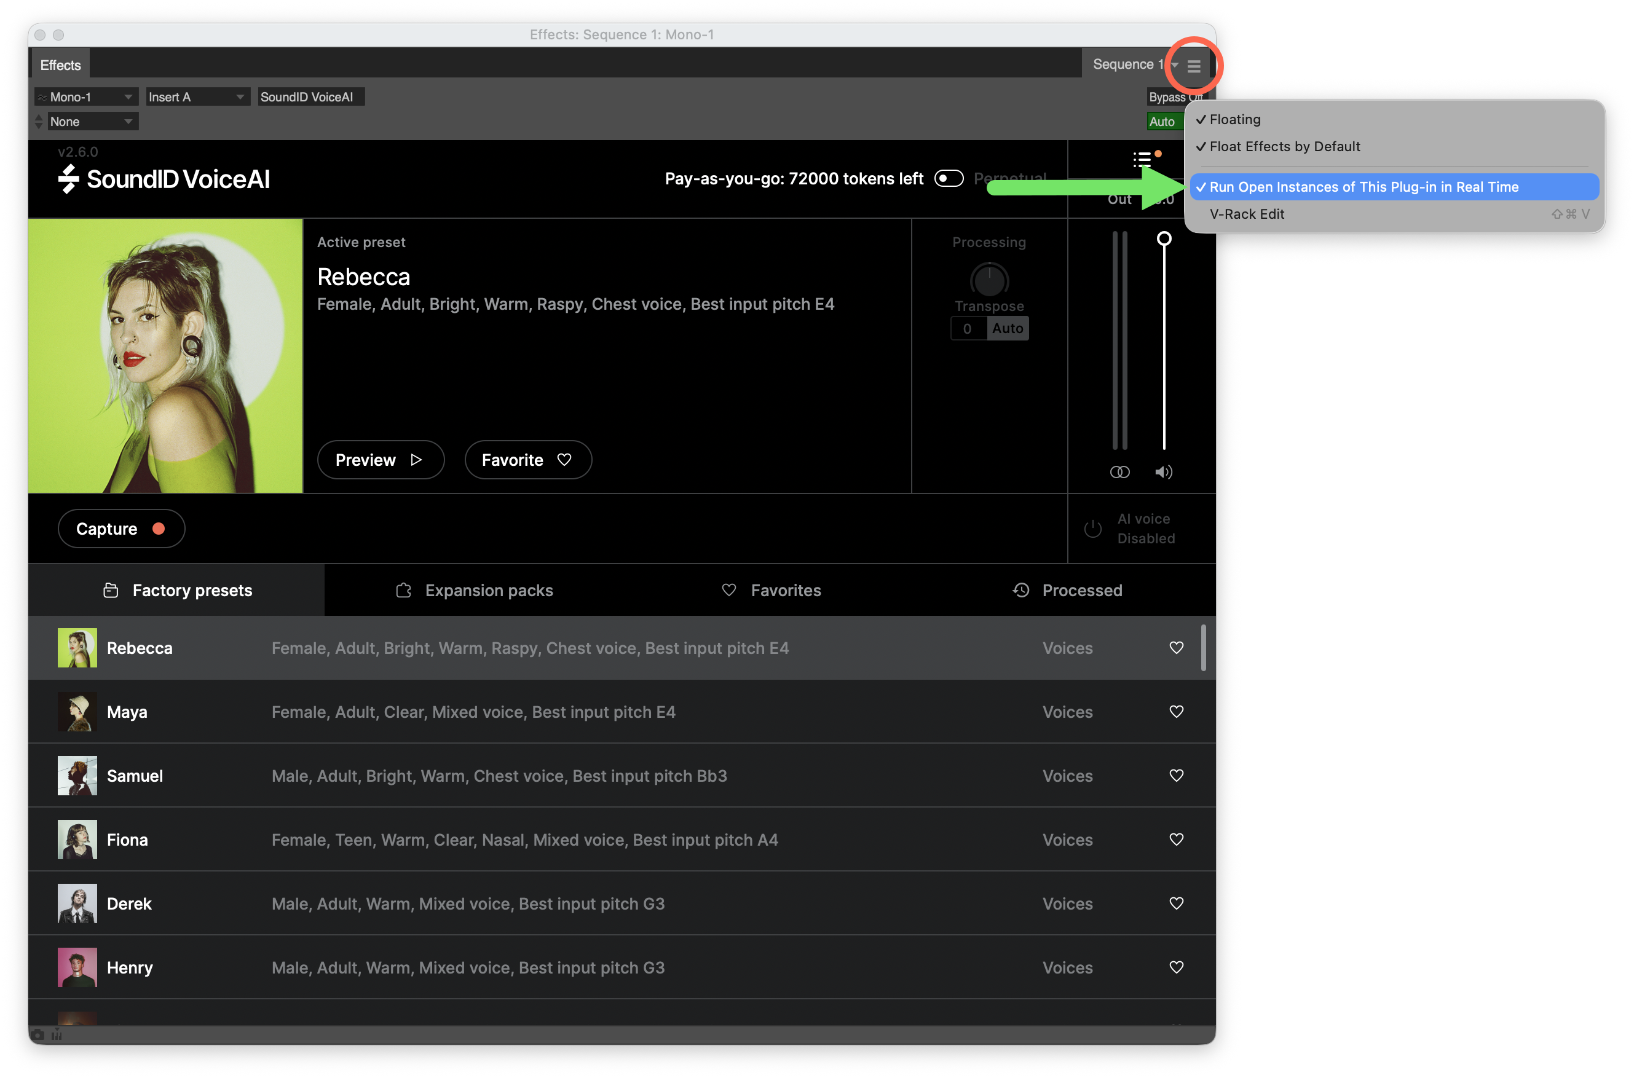Open the Effects window hamburger menu
This screenshot has height=1078, width=1634.
1193,66
